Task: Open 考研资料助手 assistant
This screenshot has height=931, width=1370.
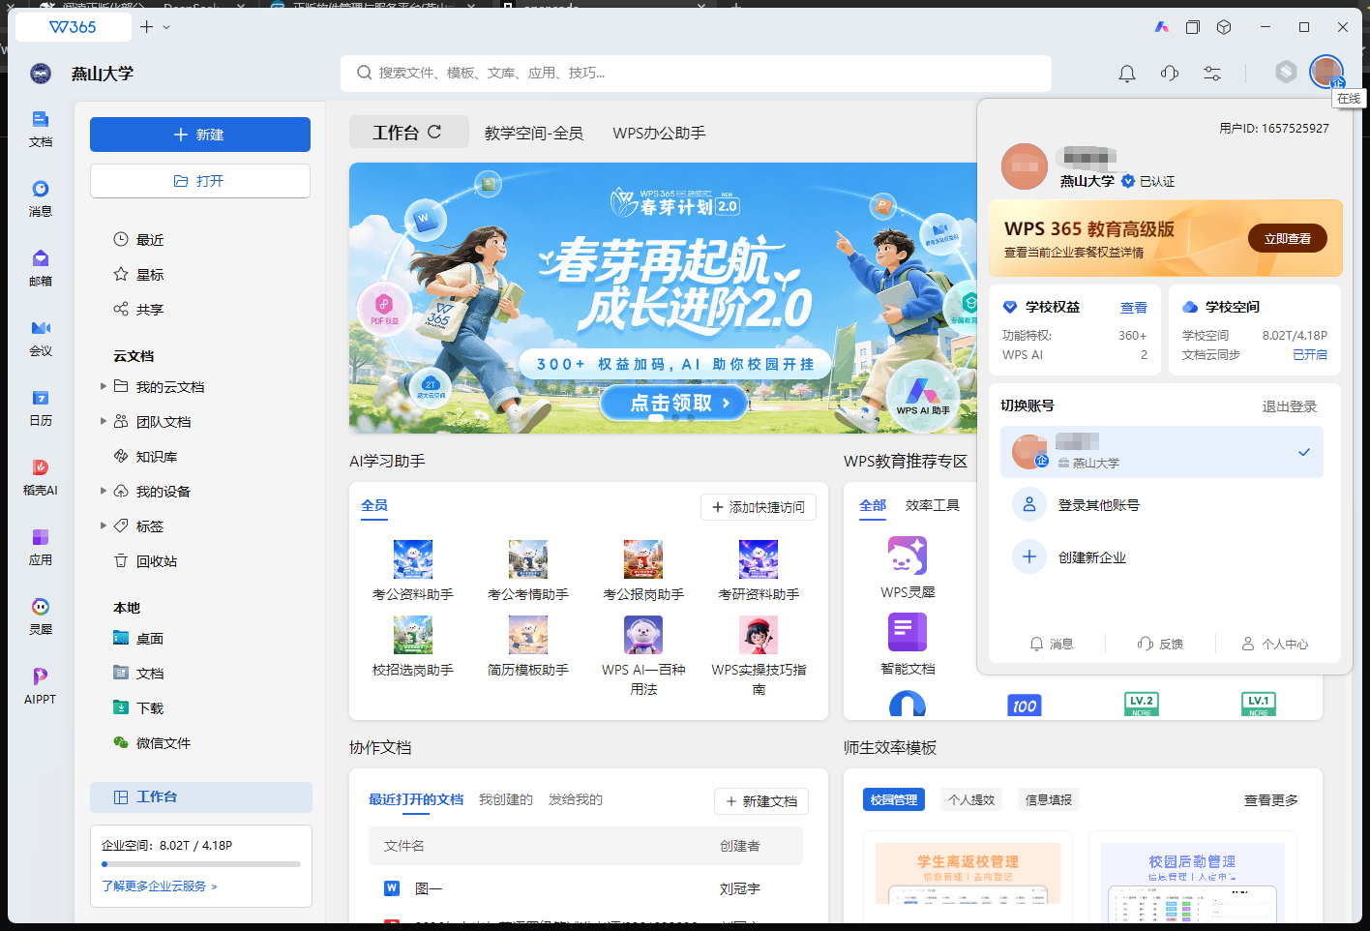Action: pos(759,571)
